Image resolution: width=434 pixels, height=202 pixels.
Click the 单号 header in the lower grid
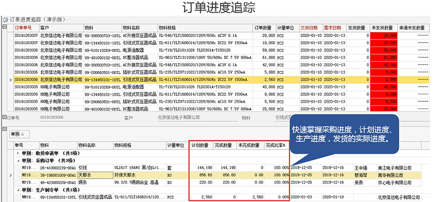[x=26, y=145]
